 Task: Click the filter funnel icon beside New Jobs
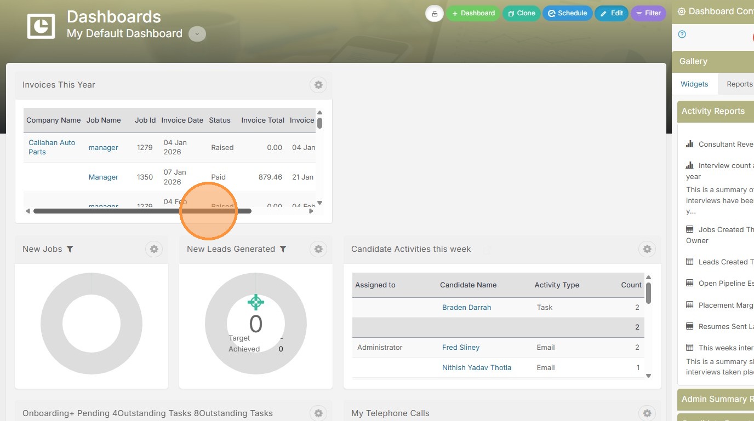70,249
